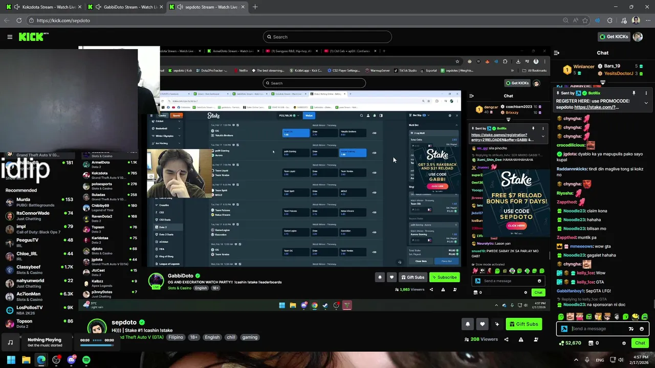Adjust the Nothing Playing music progress bar

coord(97,345)
